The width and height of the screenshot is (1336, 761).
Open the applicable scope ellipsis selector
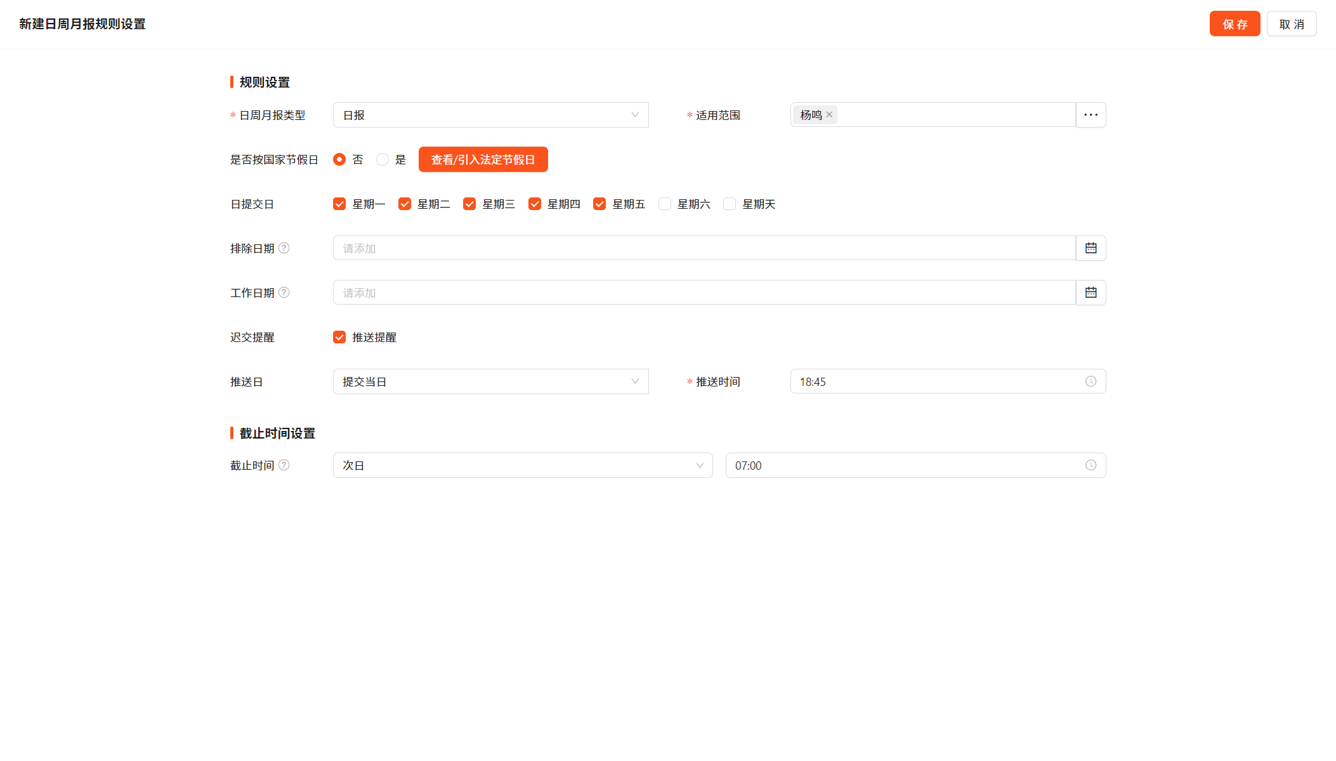pos(1090,115)
